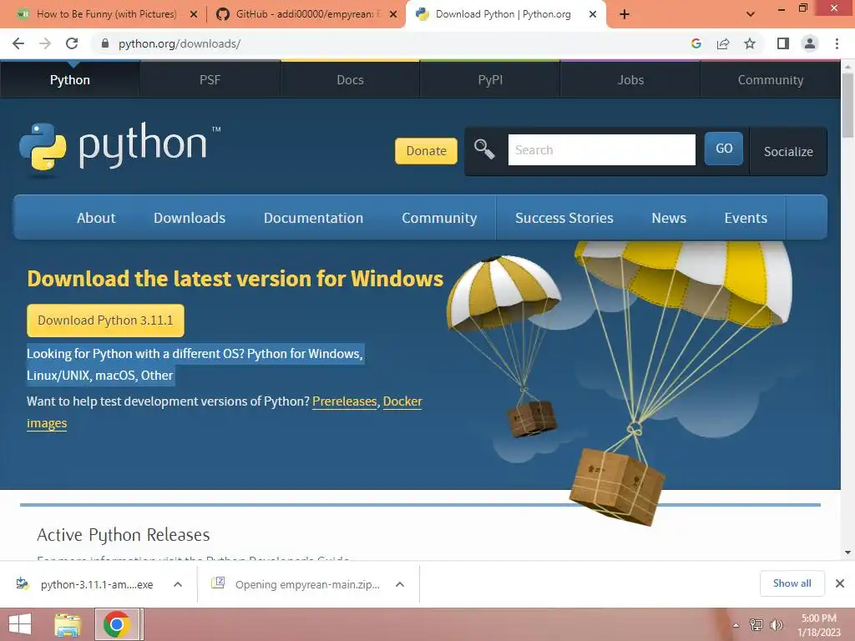
Task: Open the volume speaker tray icon
Action: pyautogui.click(x=777, y=625)
